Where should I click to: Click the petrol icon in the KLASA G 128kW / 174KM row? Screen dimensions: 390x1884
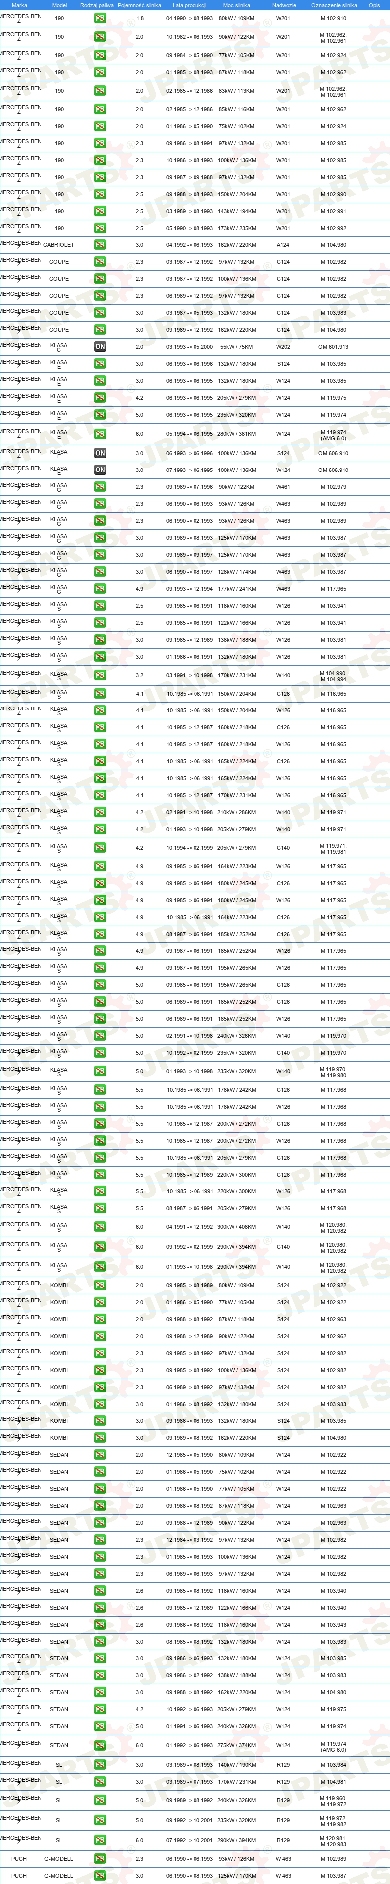[x=100, y=572]
